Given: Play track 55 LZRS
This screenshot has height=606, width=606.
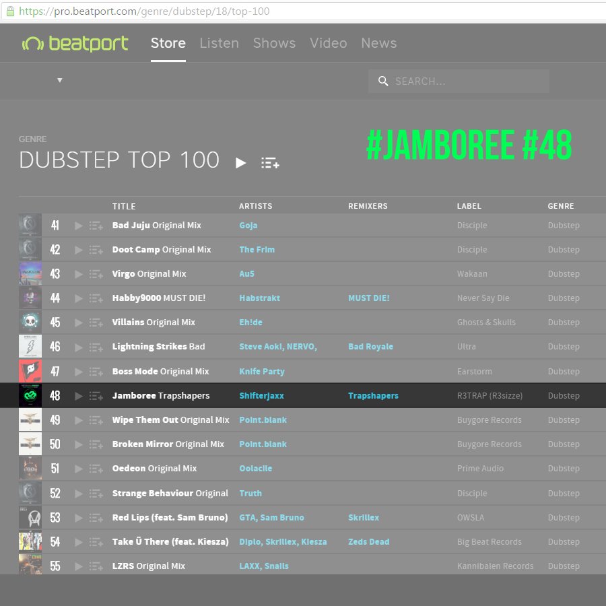Looking at the screenshot, I should click(79, 566).
